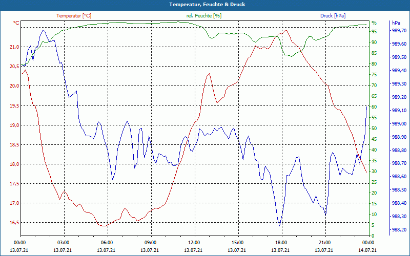Click pressure axis value "988,80"
Viewport: 410px width, 256px height.
tap(399, 150)
